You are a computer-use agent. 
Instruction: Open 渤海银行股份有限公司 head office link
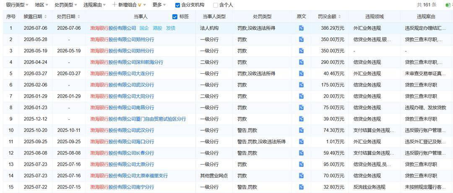[113, 28]
